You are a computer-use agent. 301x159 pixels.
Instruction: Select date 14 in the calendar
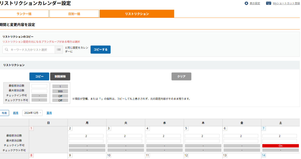[x=264, y=155]
